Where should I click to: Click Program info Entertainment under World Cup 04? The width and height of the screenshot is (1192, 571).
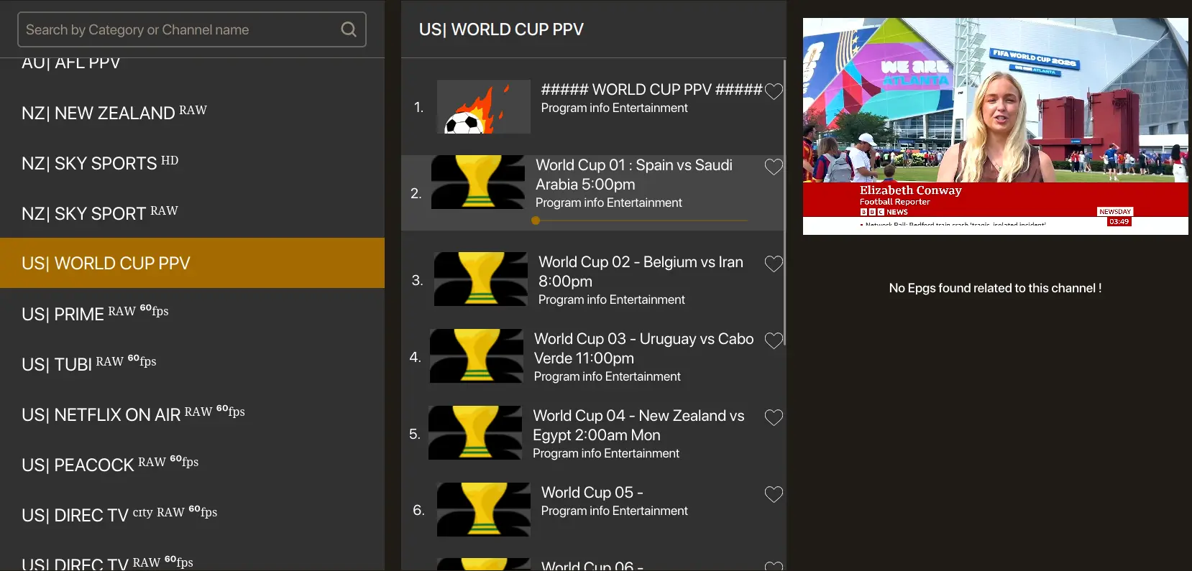[x=606, y=453]
